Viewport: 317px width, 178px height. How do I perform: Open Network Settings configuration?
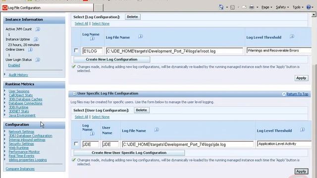tap(21, 132)
